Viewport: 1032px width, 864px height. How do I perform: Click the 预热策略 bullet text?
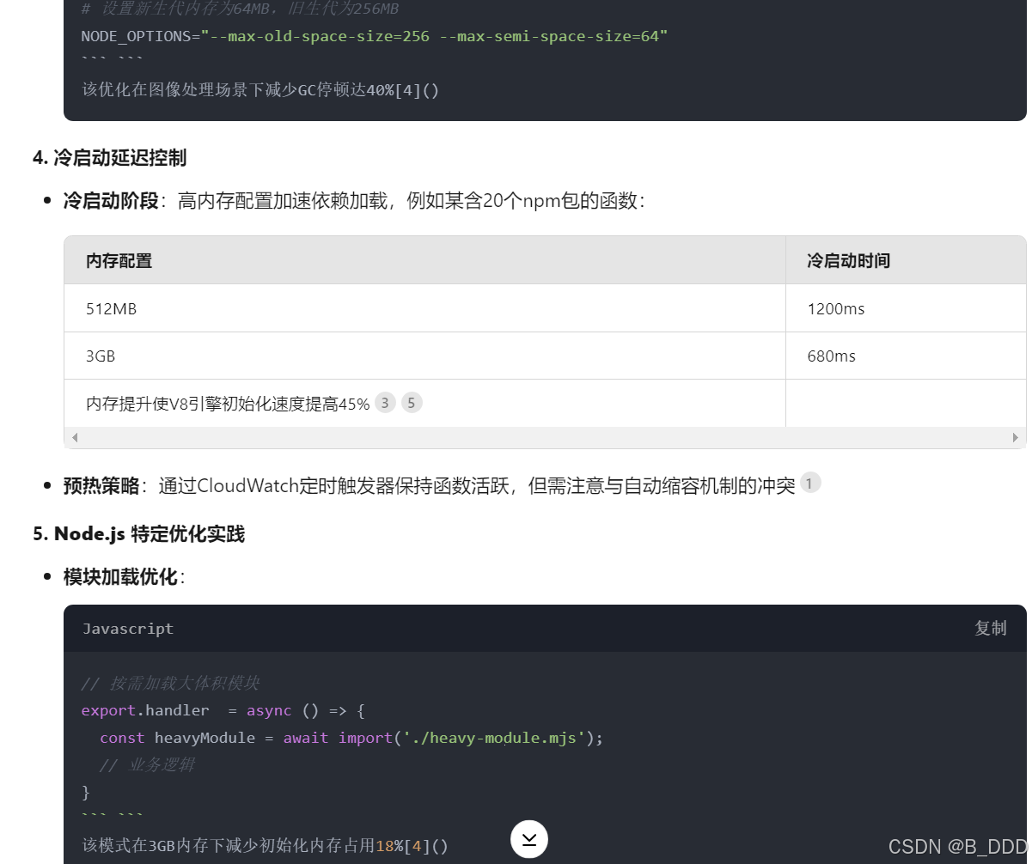(x=429, y=486)
